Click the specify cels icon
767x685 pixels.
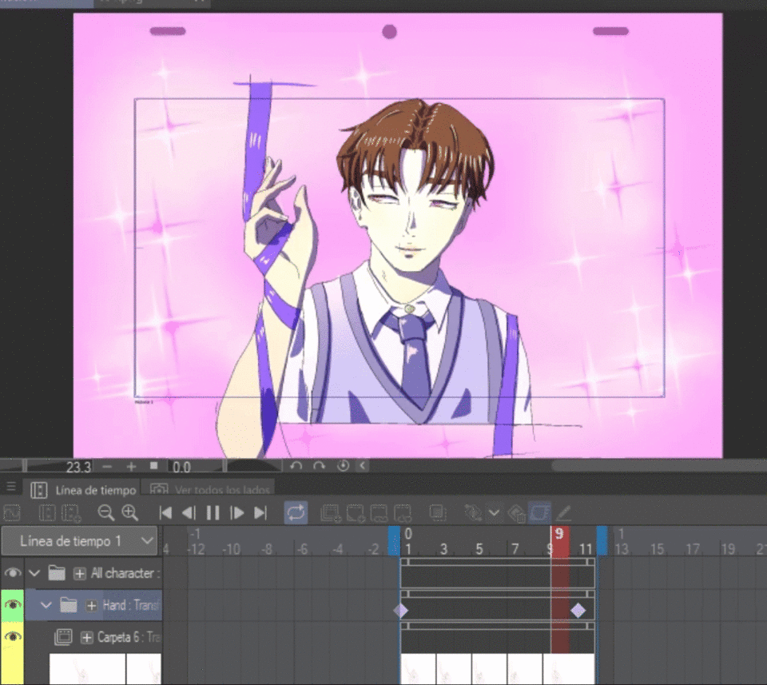click(379, 513)
